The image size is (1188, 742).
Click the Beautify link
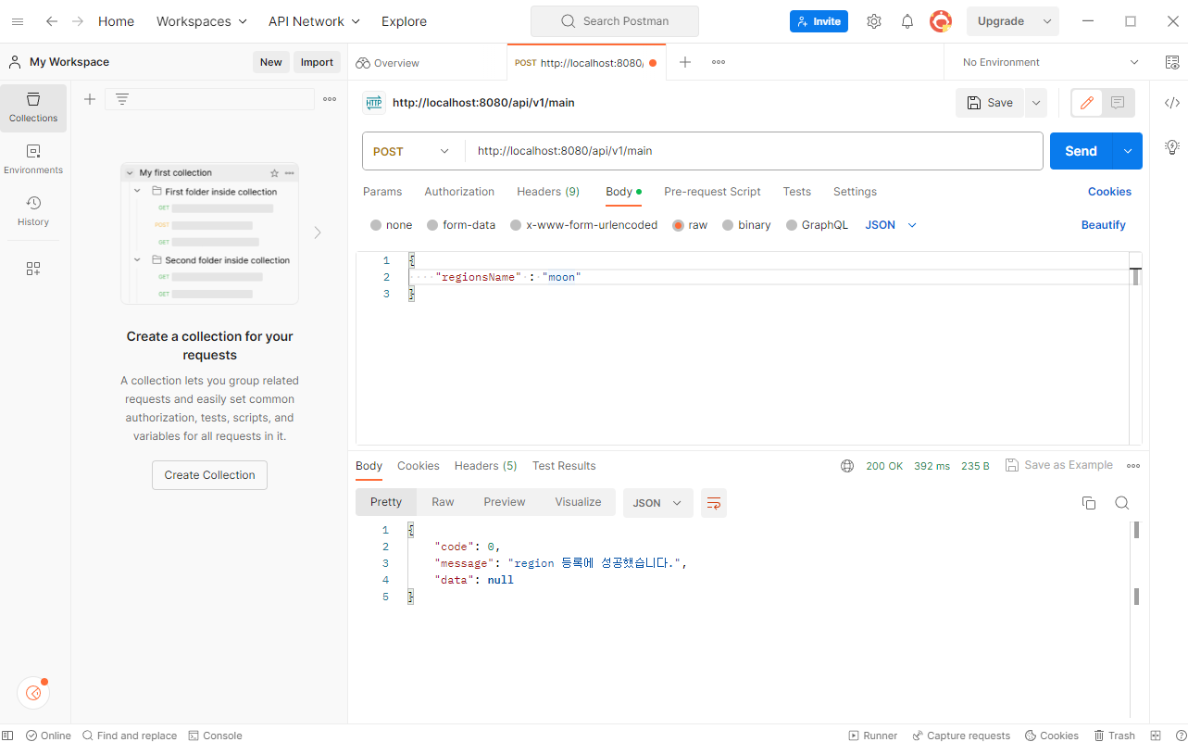[1103, 225]
